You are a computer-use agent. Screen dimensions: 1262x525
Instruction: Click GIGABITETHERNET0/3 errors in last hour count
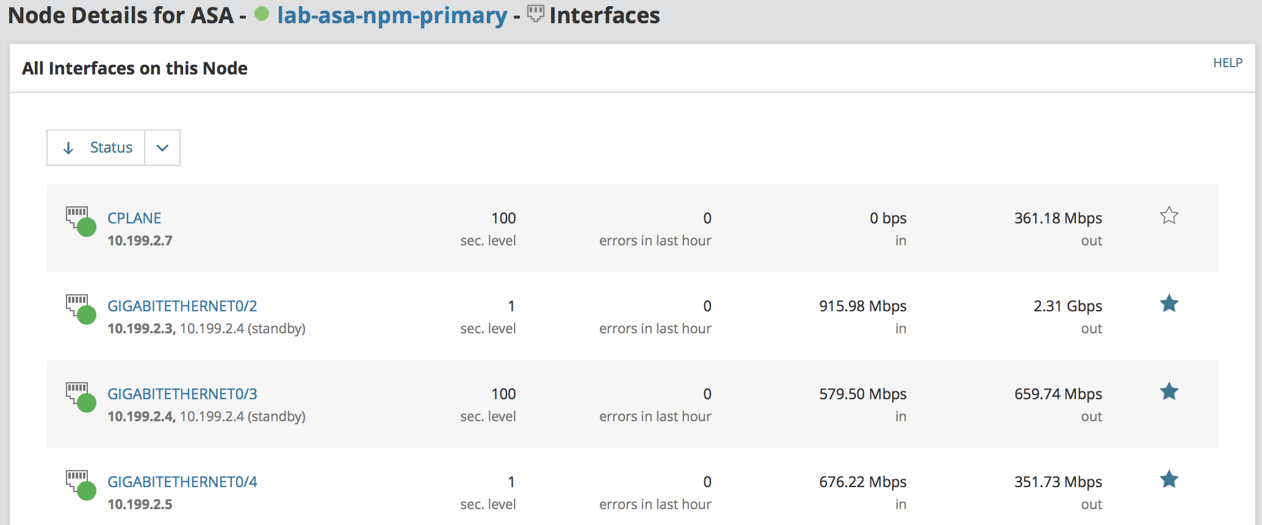(x=707, y=394)
